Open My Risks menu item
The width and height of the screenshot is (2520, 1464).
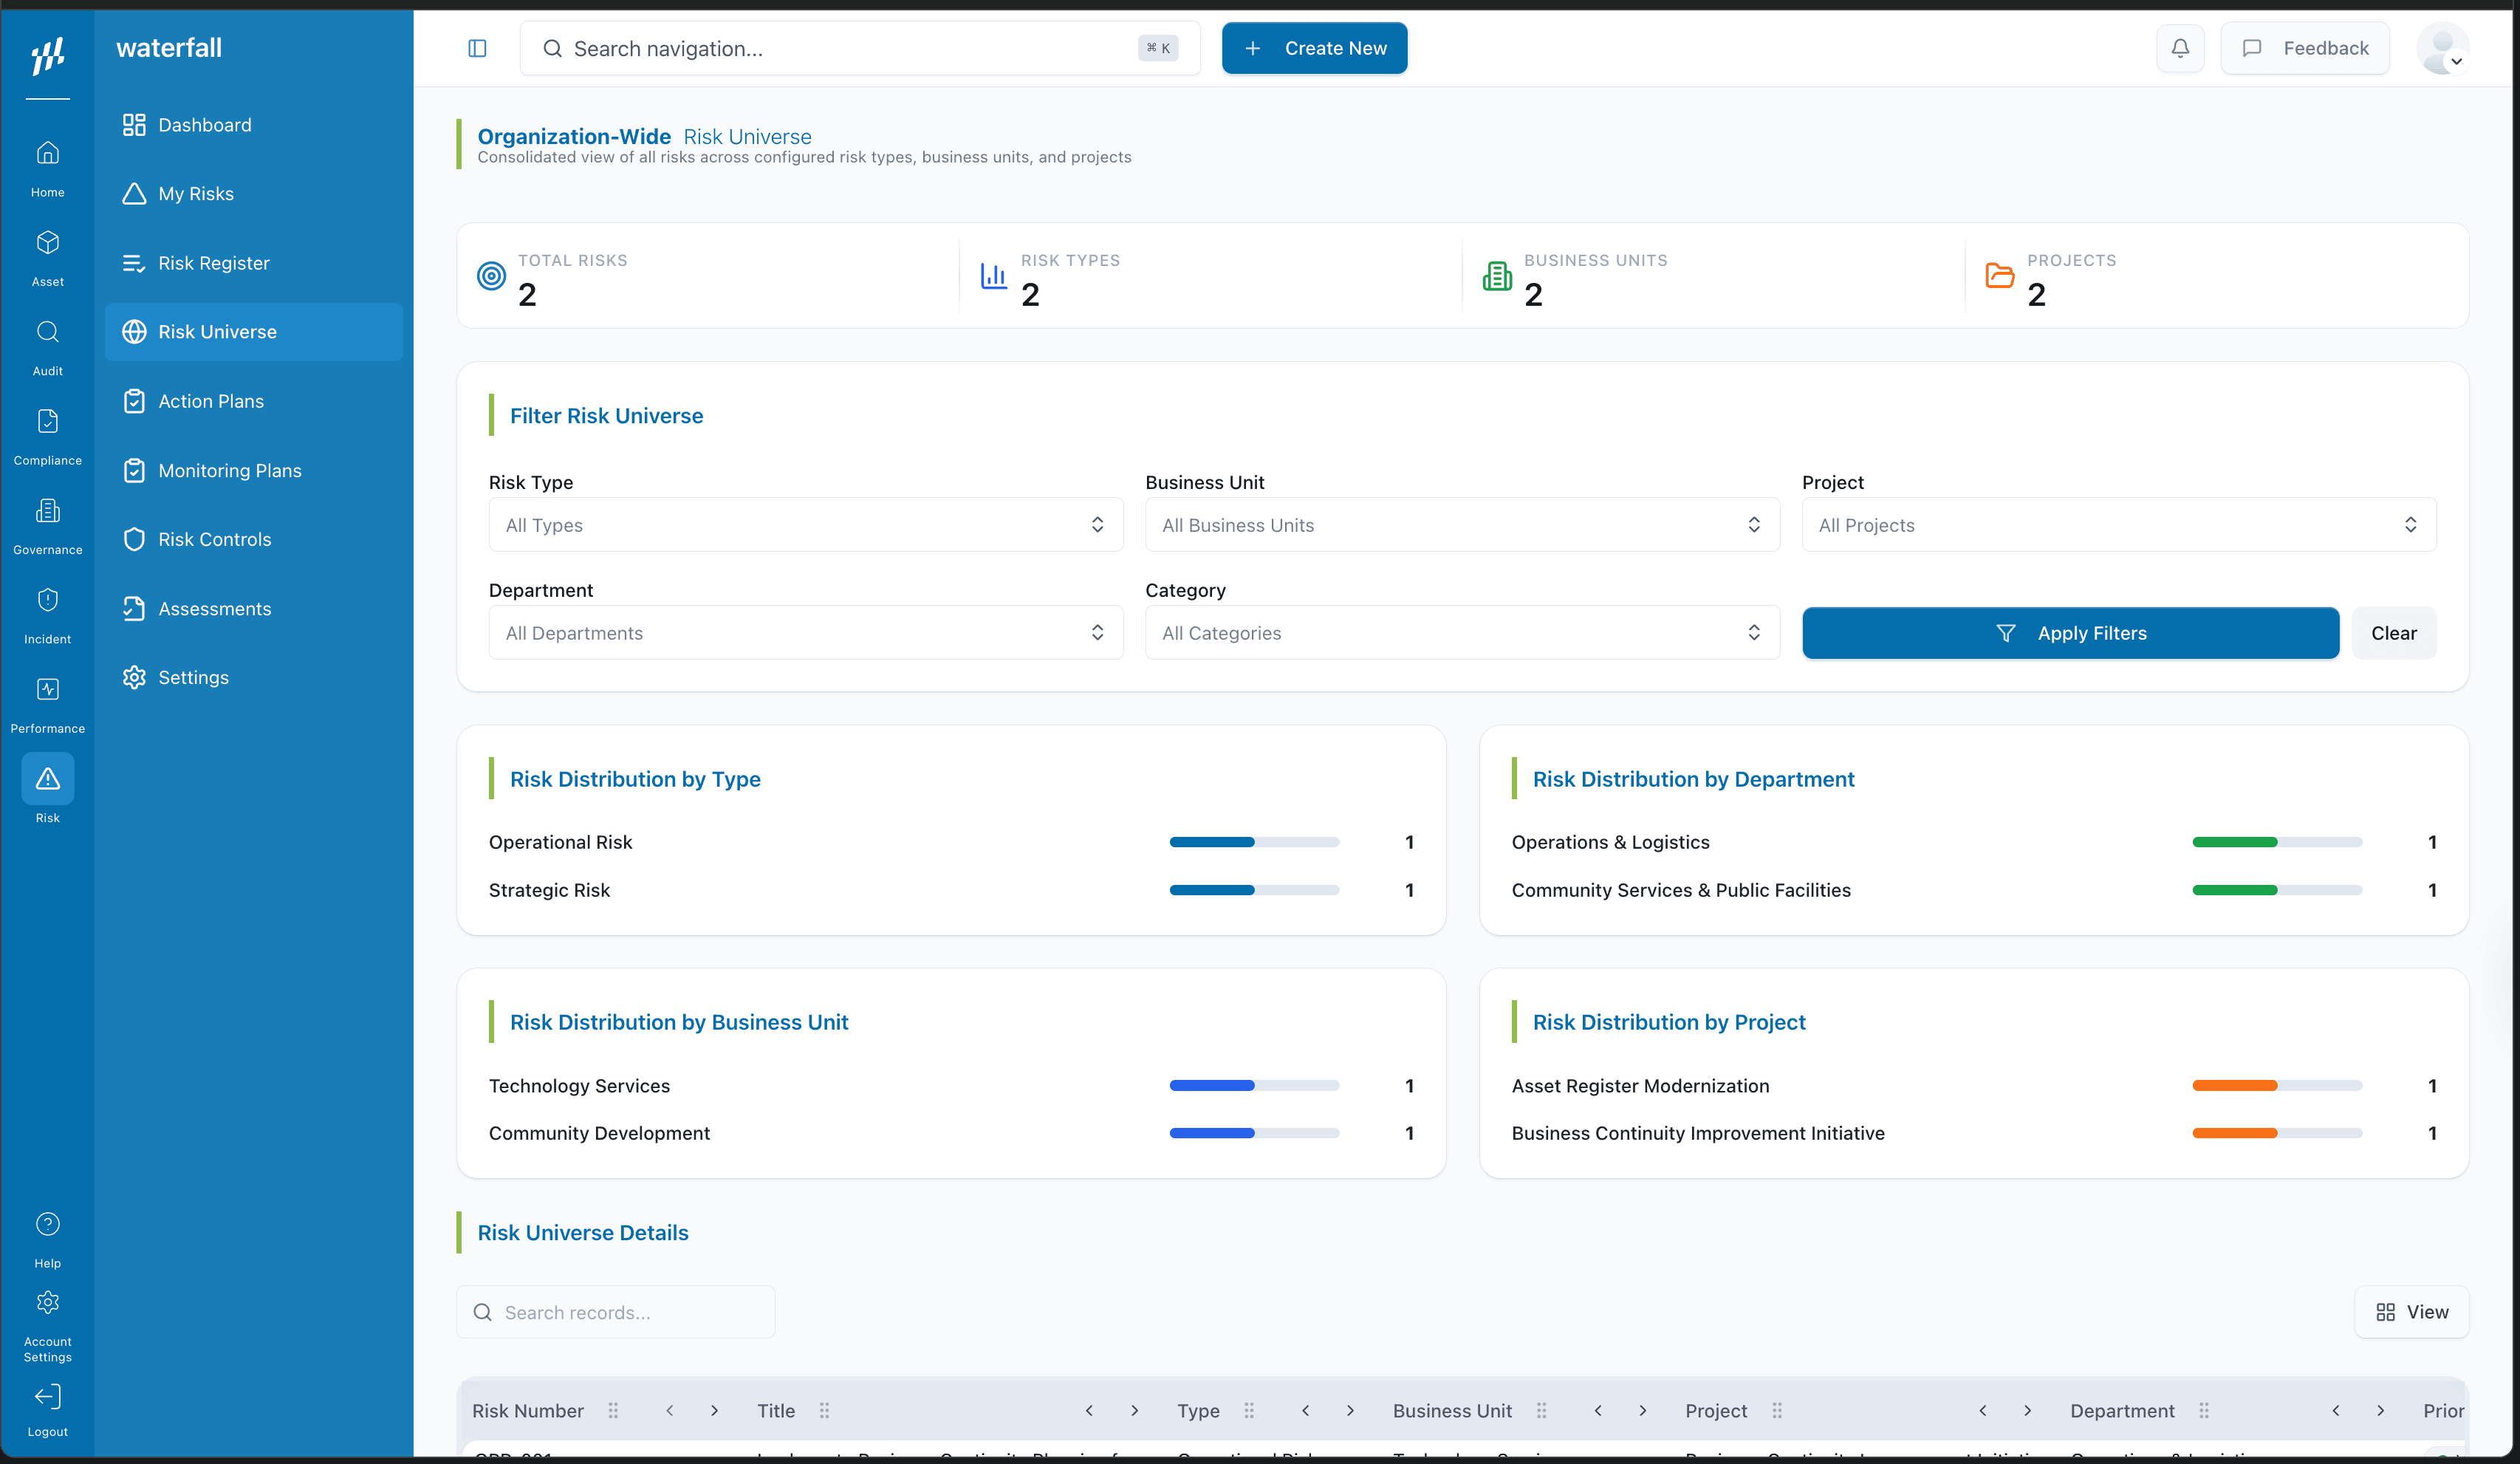(253, 194)
